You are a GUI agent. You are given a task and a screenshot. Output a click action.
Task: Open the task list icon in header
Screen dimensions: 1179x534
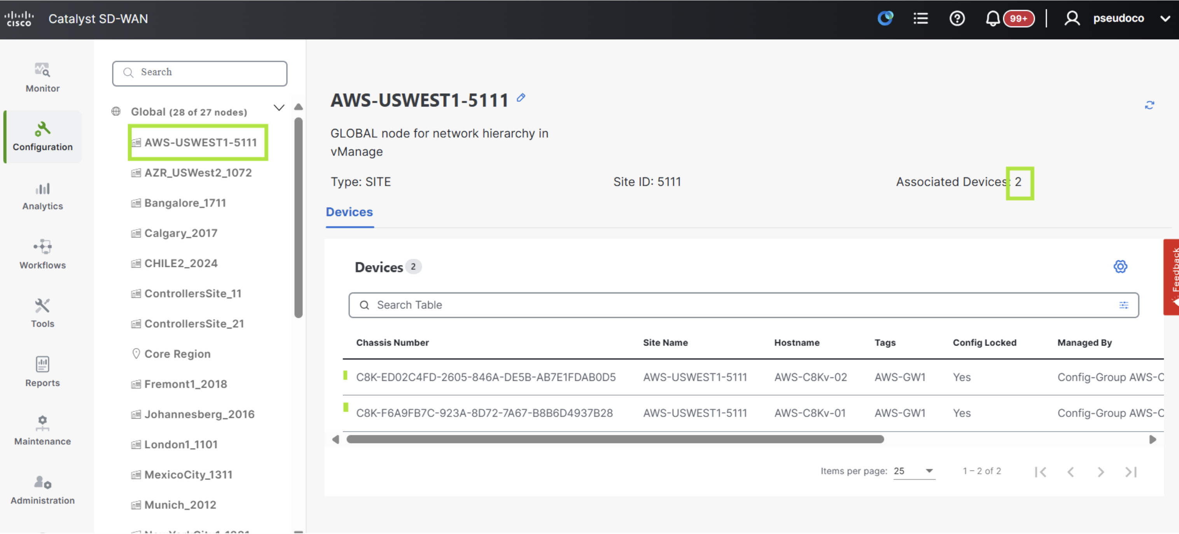coord(920,18)
